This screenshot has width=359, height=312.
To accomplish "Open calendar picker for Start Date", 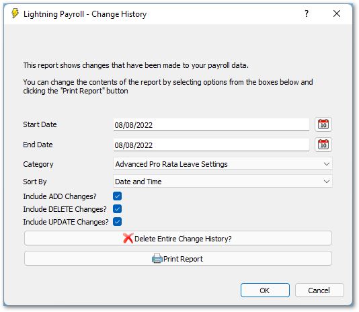I will click(323, 124).
